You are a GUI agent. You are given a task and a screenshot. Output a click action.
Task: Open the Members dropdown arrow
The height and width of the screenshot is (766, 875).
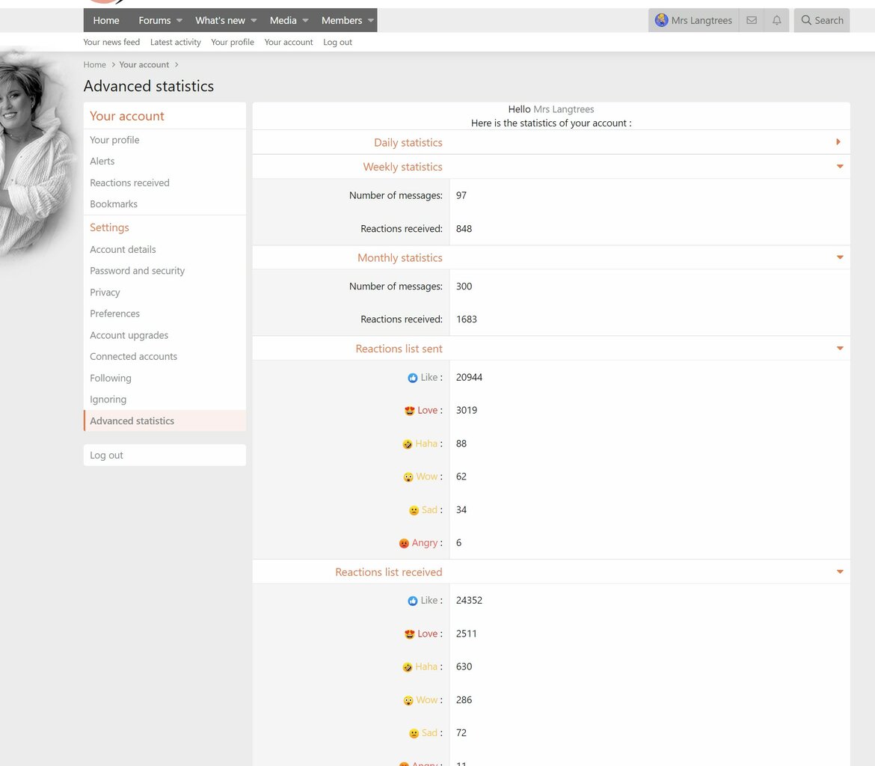click(370, 21)
